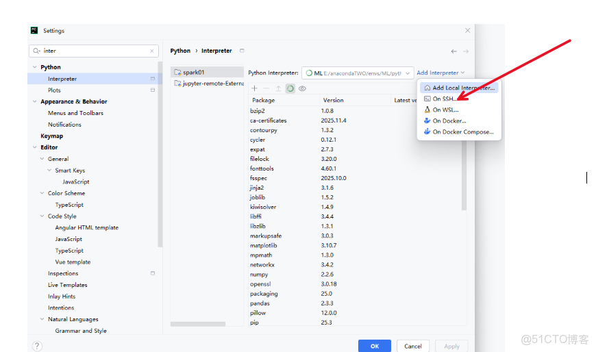
Task: Click project-level marker next to Interpreter breadcrumb
Action: click(242, 51)
